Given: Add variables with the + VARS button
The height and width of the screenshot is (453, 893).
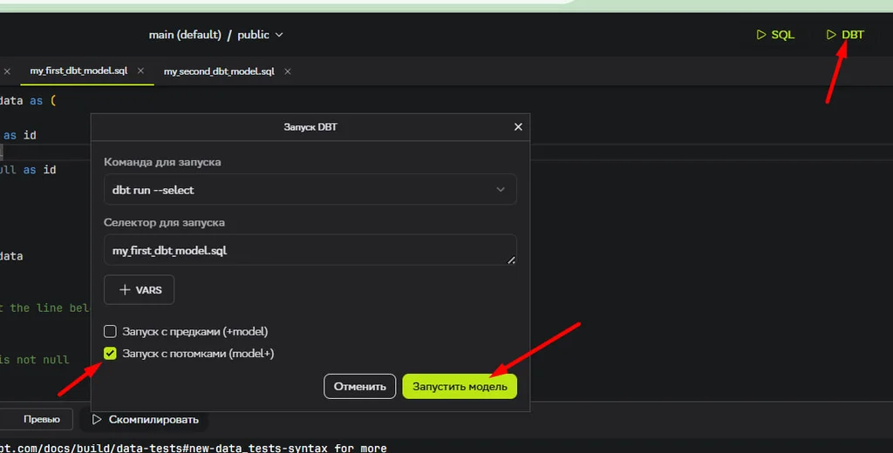Looking at the screenshot, I should pos(139,290).
